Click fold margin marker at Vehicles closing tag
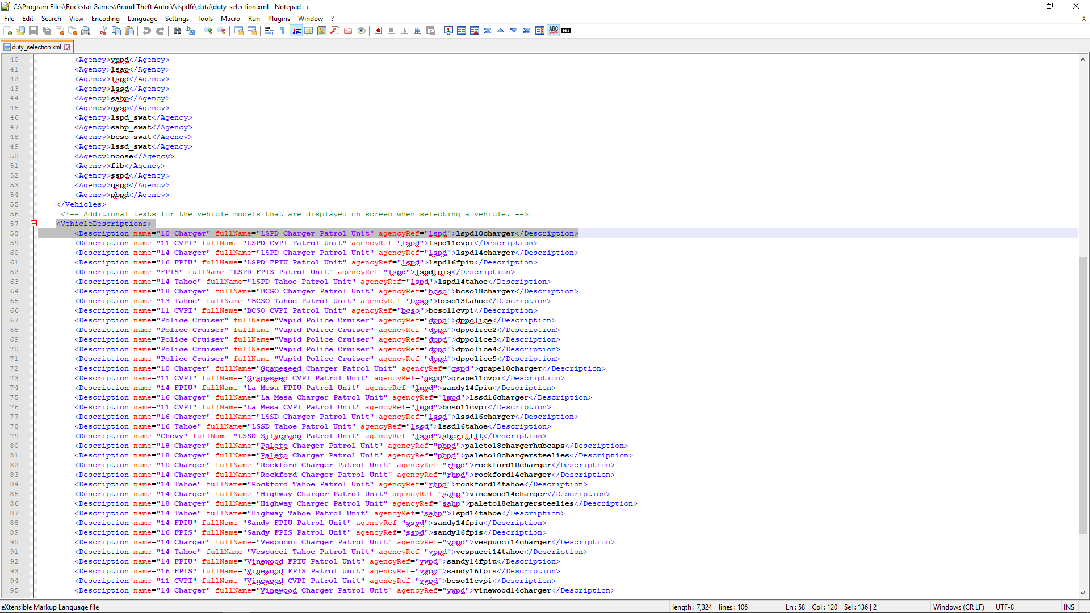Image resolution: width=1090 pixels, height=613 pixels. pos(35,204)
